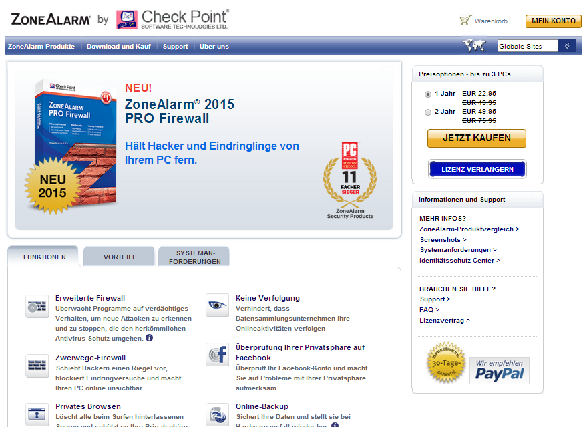The image size is (587, 427).
Task: Open the Systemanforderungen sidebar link
Action: tap(458, 250)
